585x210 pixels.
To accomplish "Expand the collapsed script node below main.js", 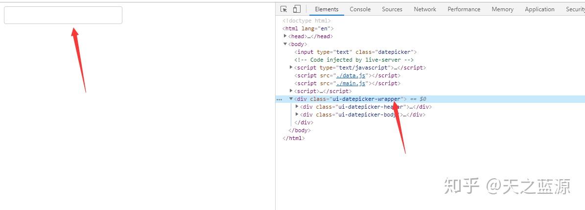I will (x=291, y=91).
